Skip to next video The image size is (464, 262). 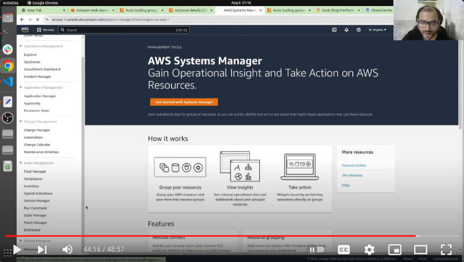tap(42, 250)
